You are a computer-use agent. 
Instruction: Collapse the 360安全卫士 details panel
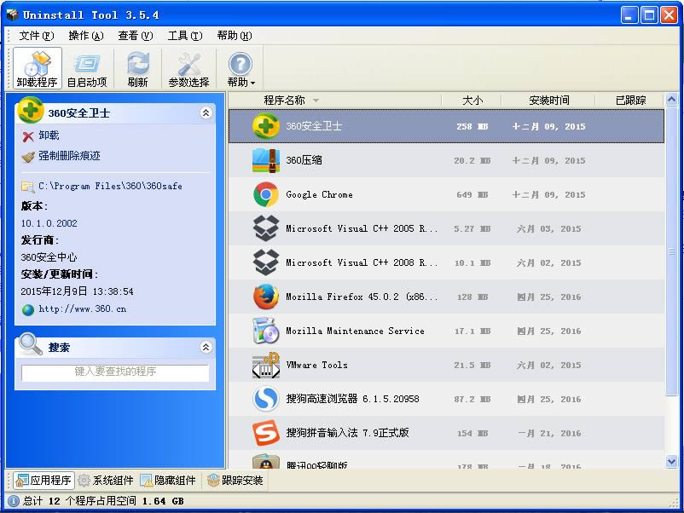tap(206, 112)
